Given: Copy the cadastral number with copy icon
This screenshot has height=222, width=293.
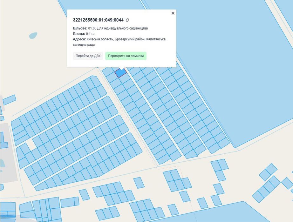Looking at the screenshot, I should (x=127, y=20).
